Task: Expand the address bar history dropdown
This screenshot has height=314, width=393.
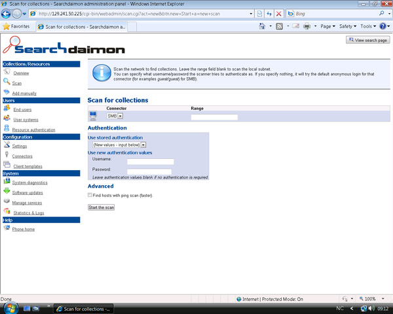Action: (x=251, y=14)
